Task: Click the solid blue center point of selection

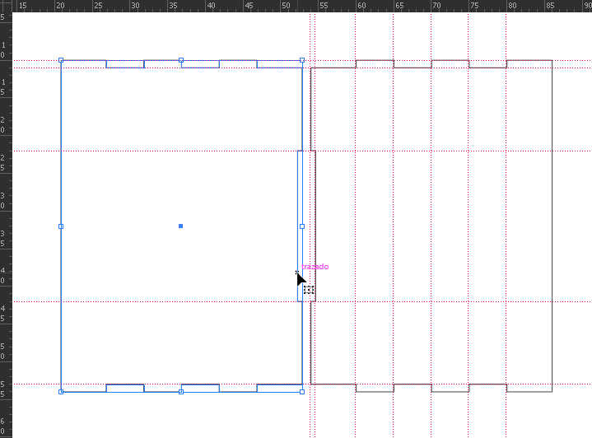Action: click(181, 226)
